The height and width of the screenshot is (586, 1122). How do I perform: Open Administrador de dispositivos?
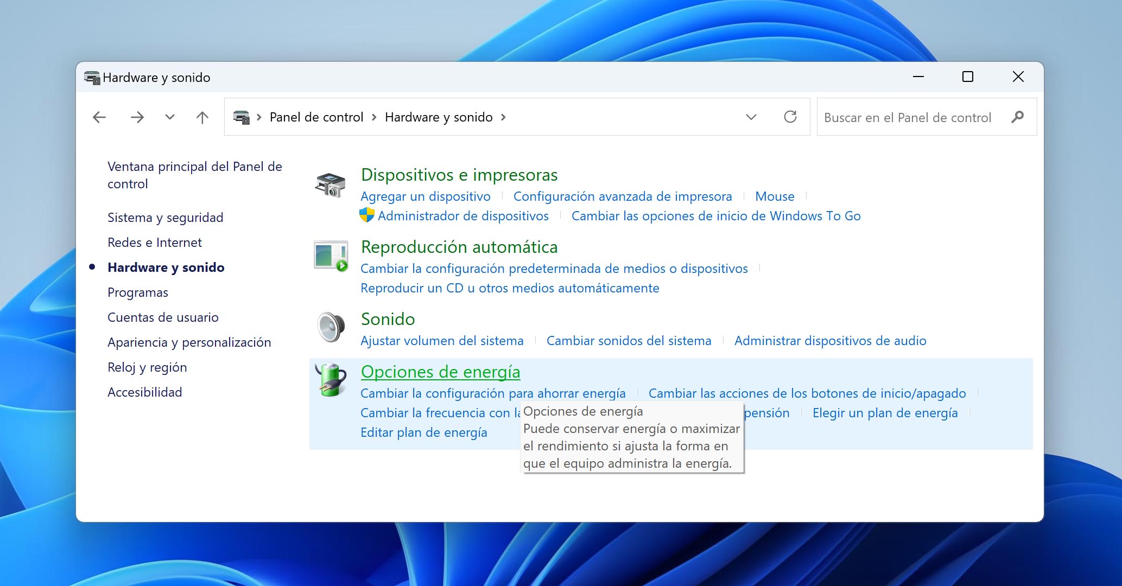[463, 216]
